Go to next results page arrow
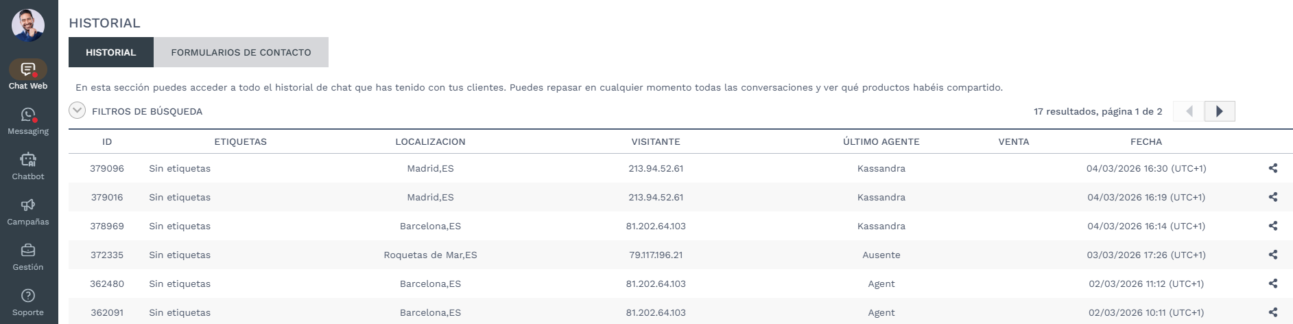 [1220, 111]
